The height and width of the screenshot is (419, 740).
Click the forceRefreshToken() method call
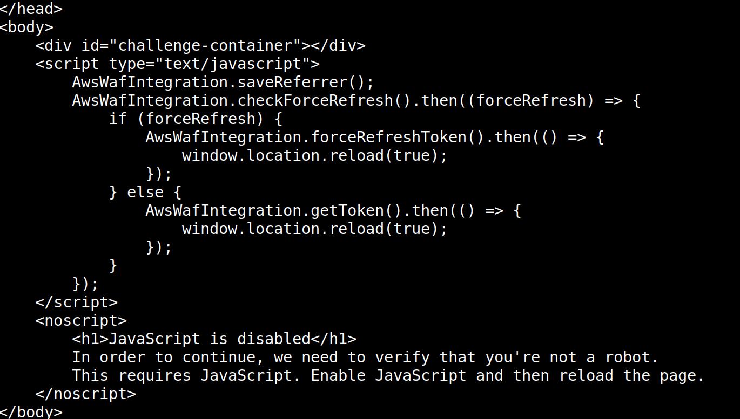[397, 137]
